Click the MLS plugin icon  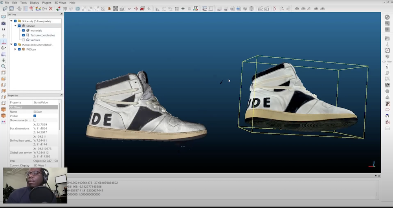click(266, 9)
